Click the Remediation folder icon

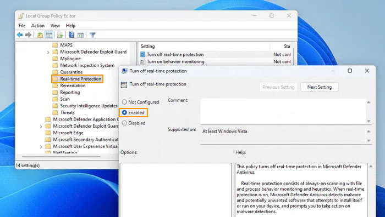pos(55,85)
